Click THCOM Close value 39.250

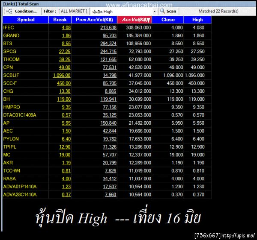pyautogui.click(x=176, y=59)
